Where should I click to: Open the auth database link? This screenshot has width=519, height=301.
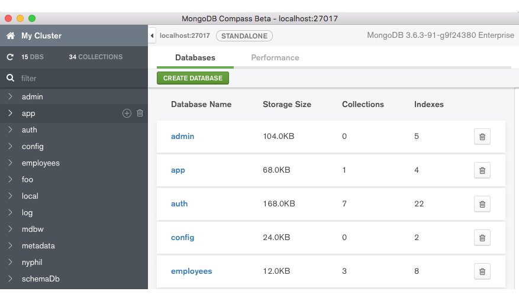pyautogui.click(x=179, y=204)
